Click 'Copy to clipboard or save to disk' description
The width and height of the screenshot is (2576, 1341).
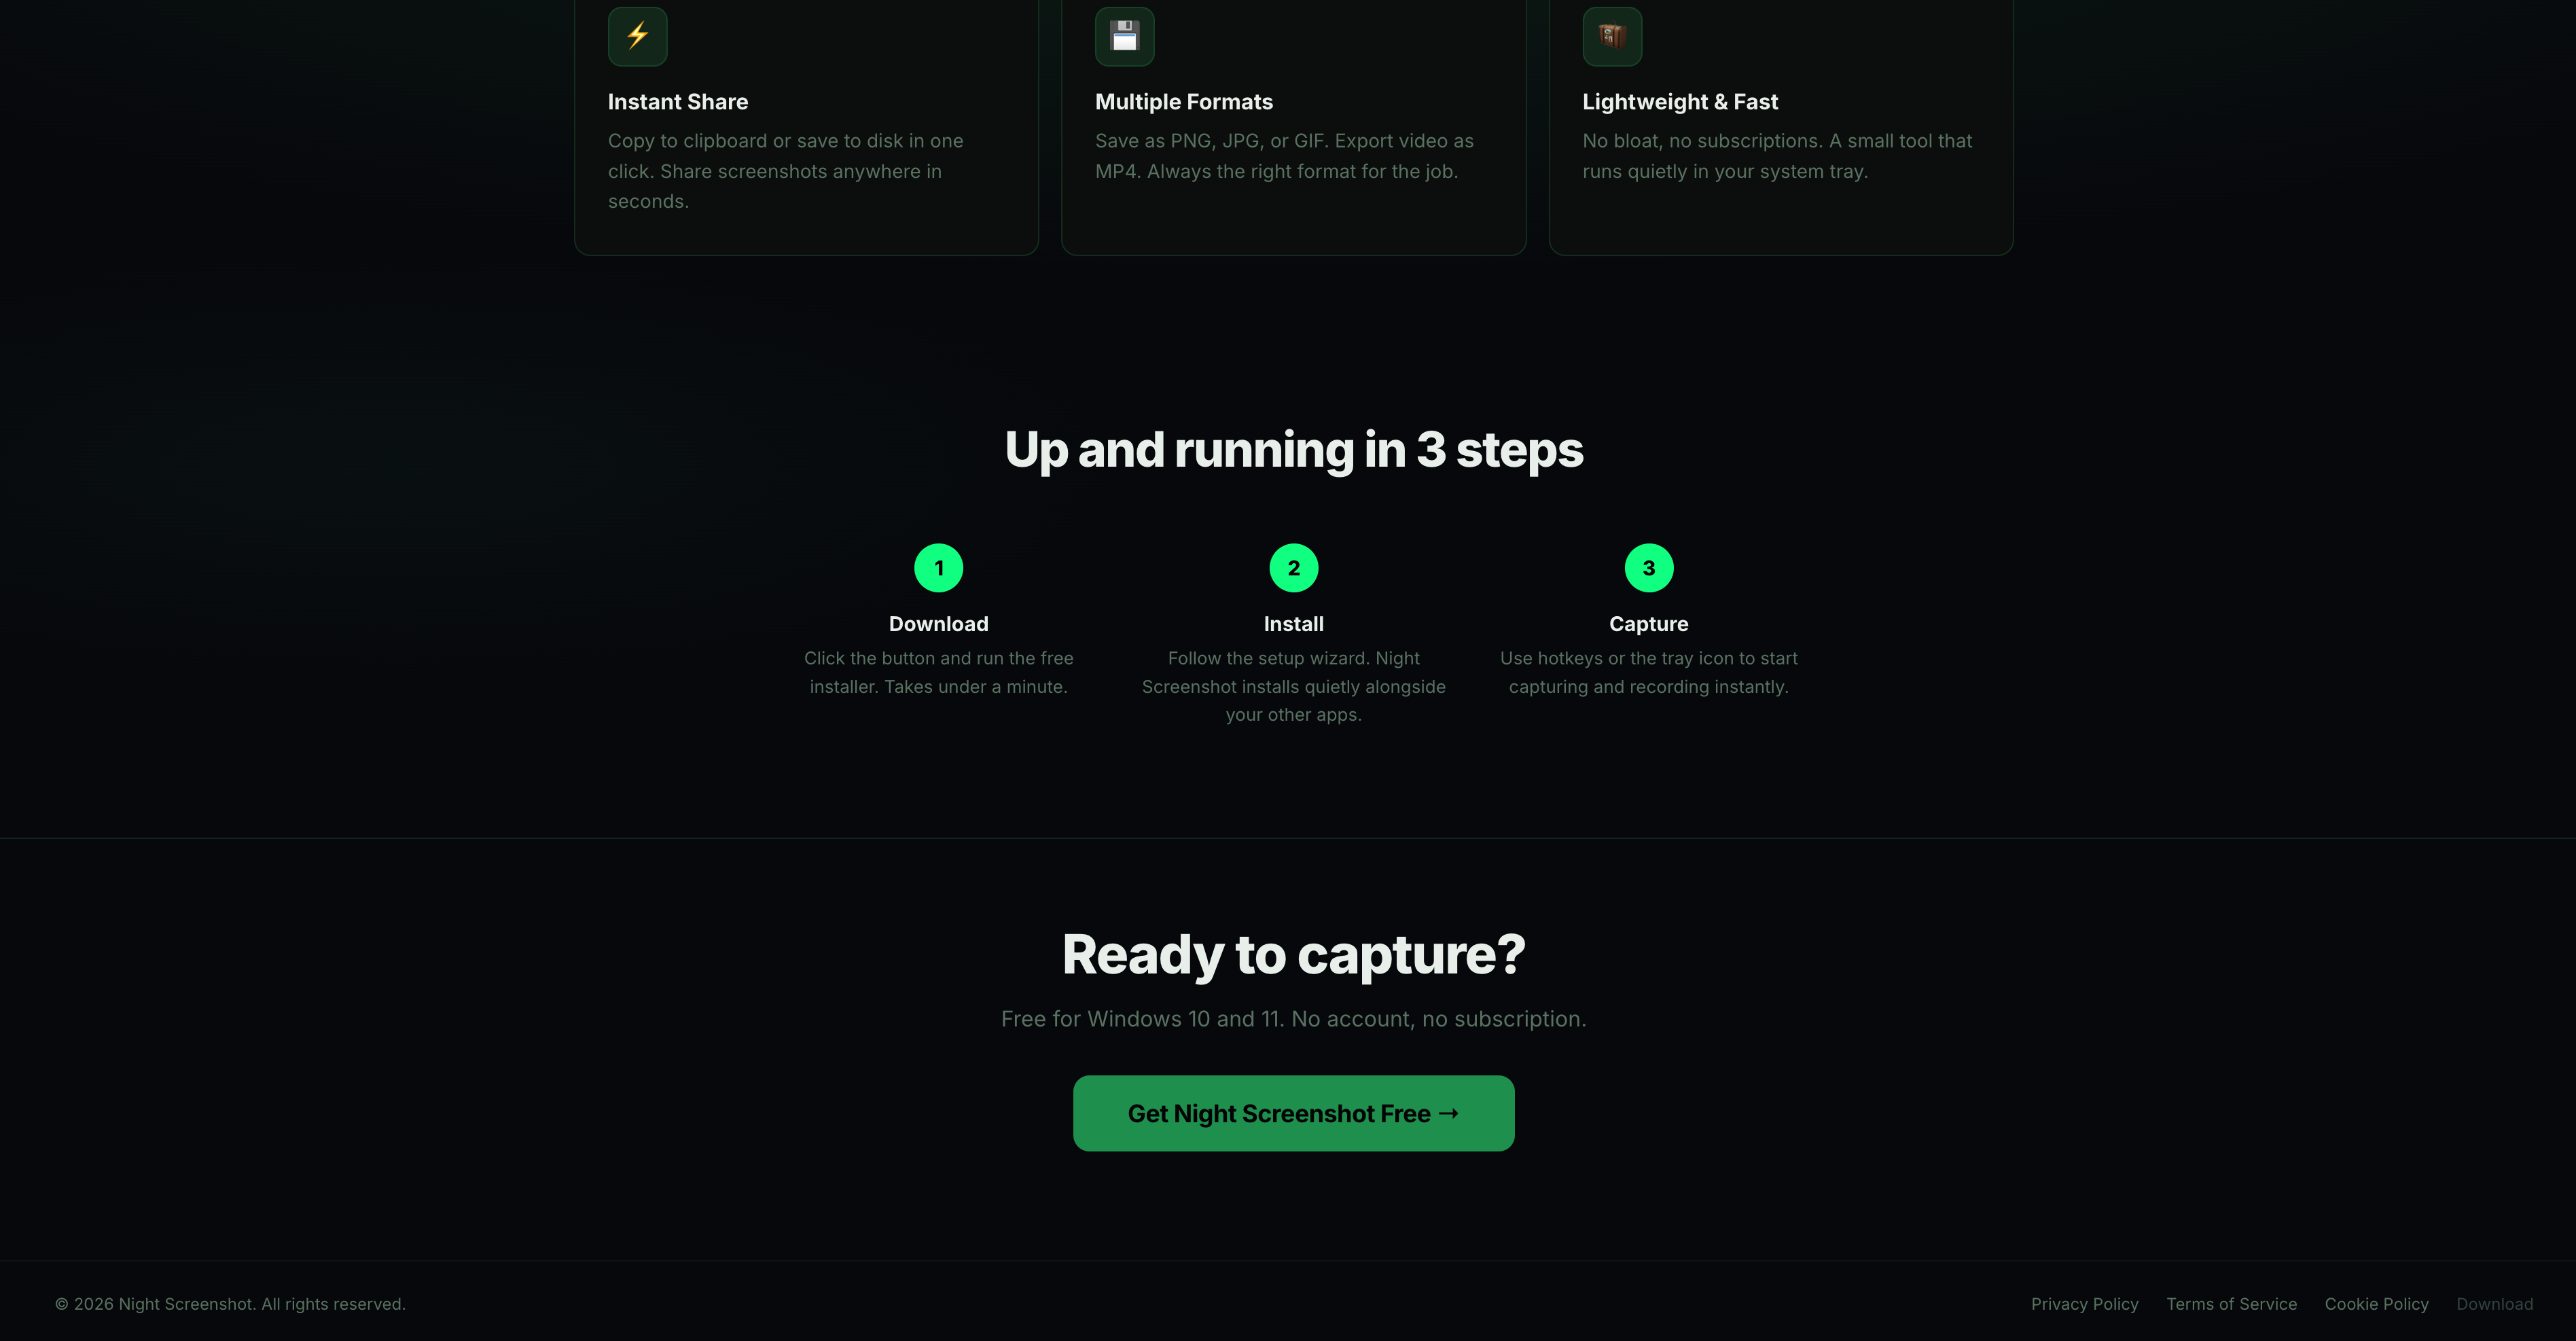pyautogui.click(x=785, y=171)
